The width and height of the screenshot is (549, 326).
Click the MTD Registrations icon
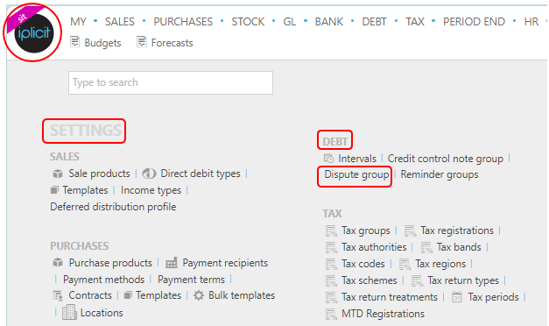coord(331,314)
